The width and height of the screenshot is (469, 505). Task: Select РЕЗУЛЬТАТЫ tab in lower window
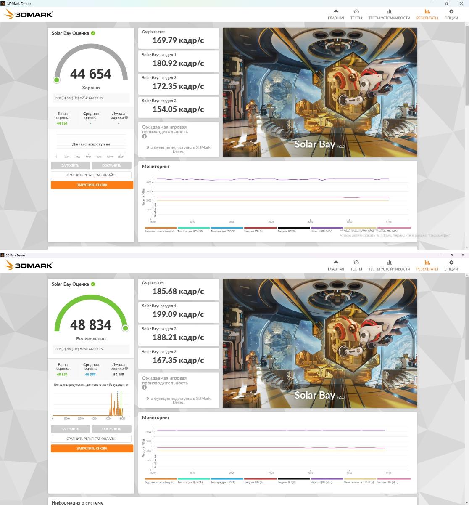pos(427,265)
